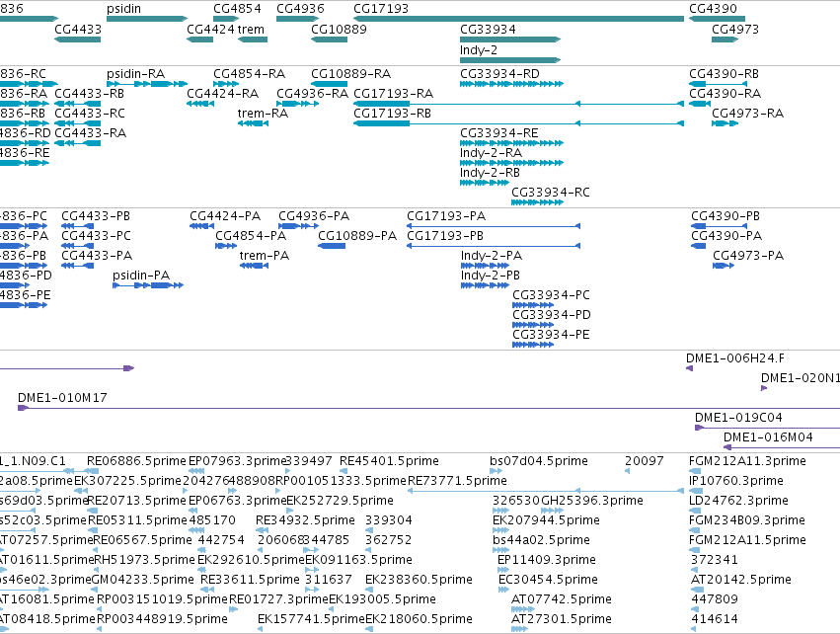Select EST RE45401.5prime
Image resolution: width=840 pixels, height=634 pixels.
pyautogui.click(x=390, y=461)
